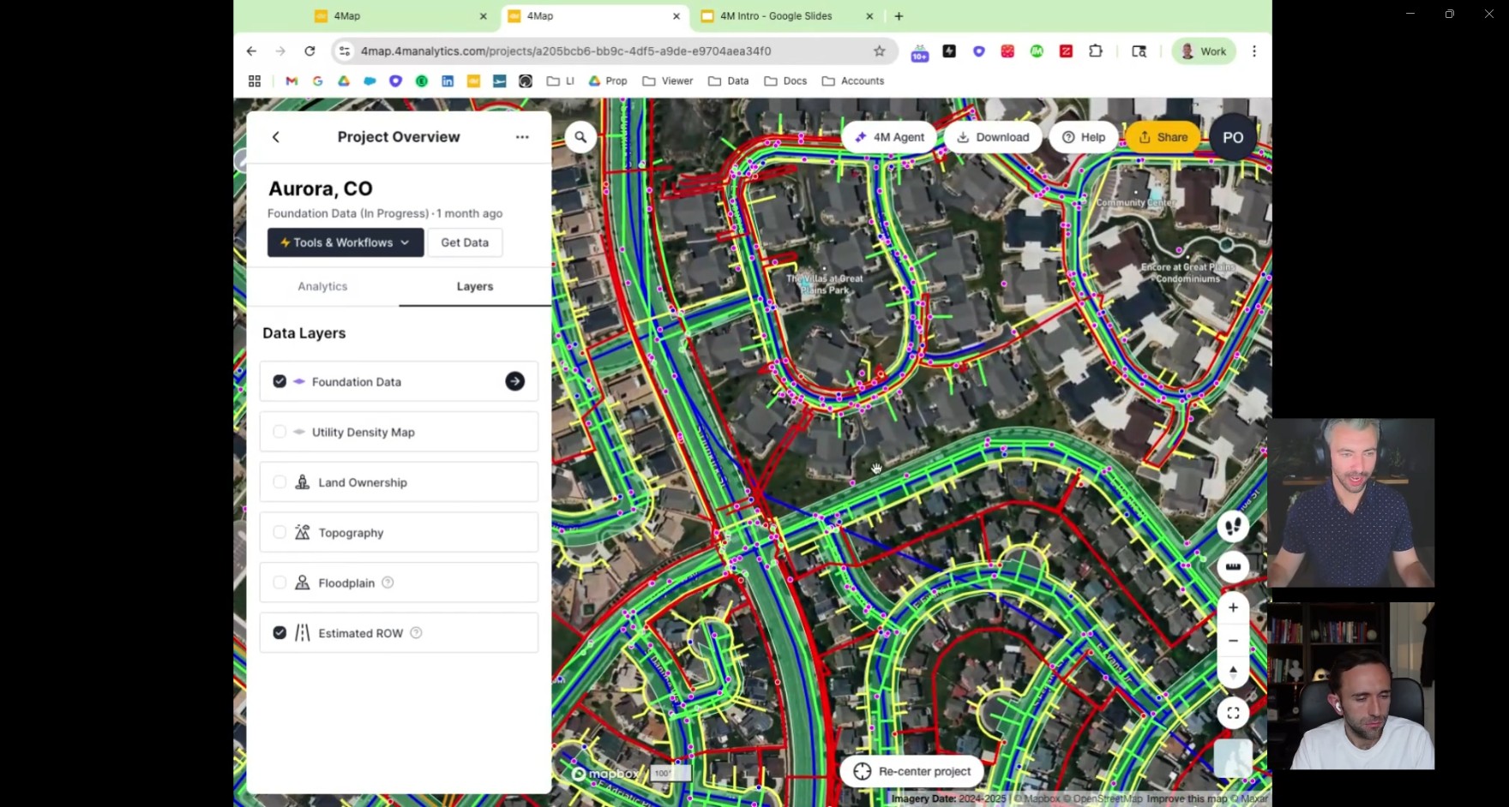Image resolution: width=1509 pixels, height=807 pixels.
Task: Switch basemap using the map style thumbnail
Action: (x=1233, y=759)
